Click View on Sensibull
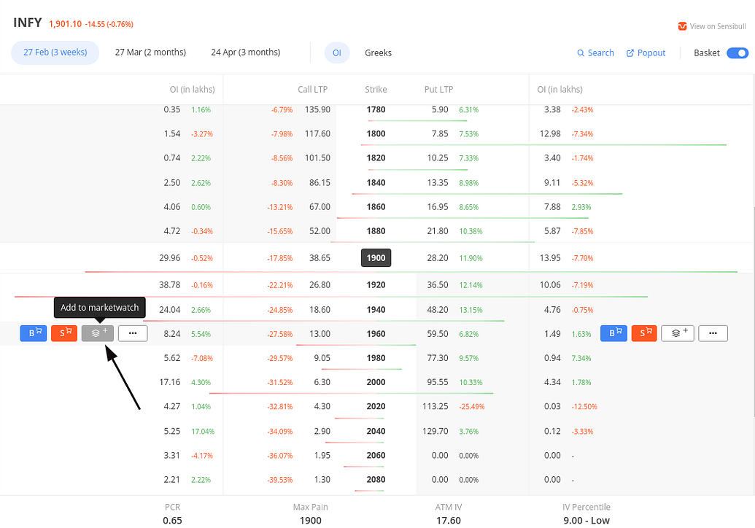 coord(712,26)
